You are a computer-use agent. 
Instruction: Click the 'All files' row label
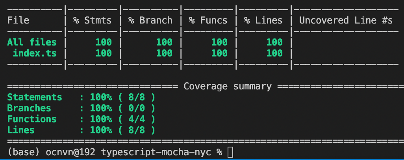coord(32,42)
